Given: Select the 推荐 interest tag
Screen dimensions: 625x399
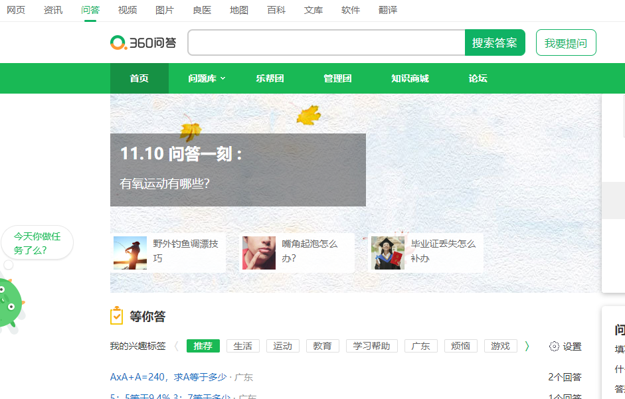Looking at the screenshot, I should (x=203, y=346).
